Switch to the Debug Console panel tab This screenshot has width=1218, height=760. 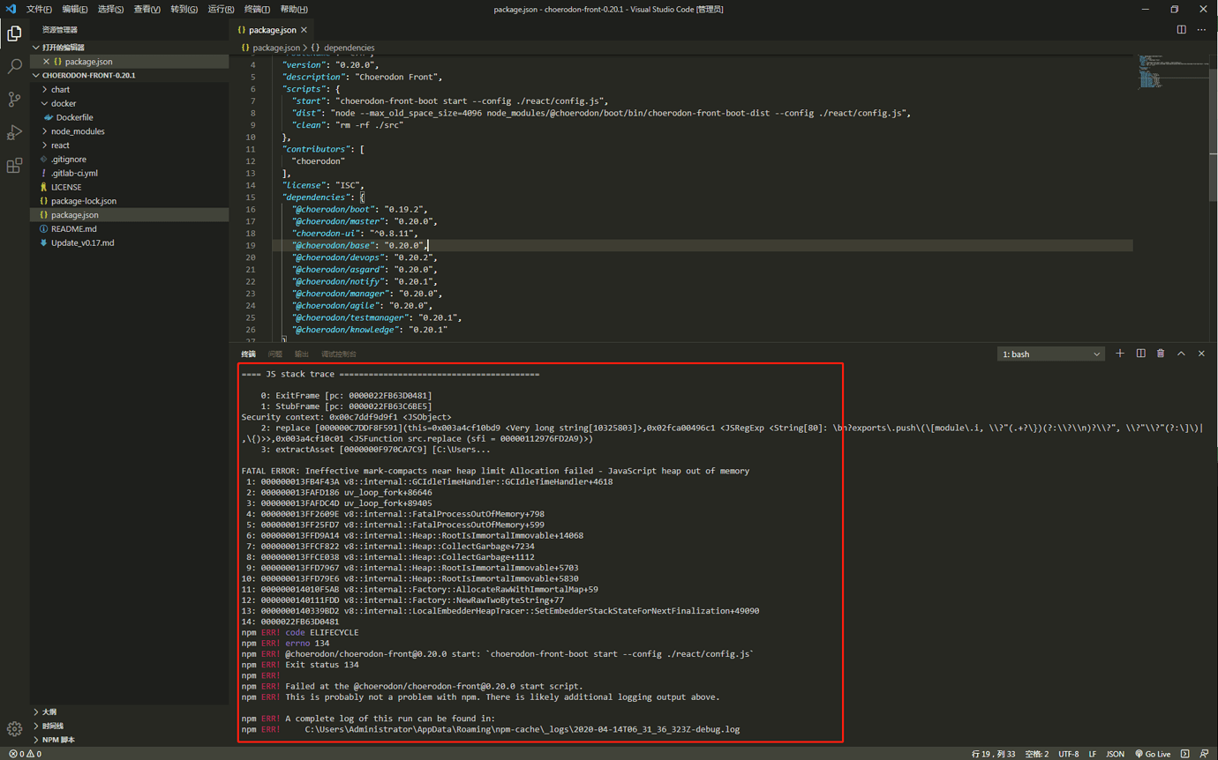click(339, 354)
